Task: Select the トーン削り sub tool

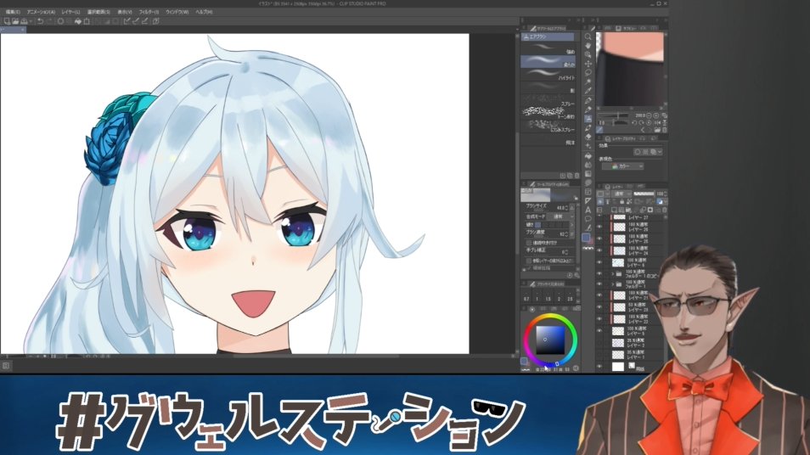Action: point(548,113)
